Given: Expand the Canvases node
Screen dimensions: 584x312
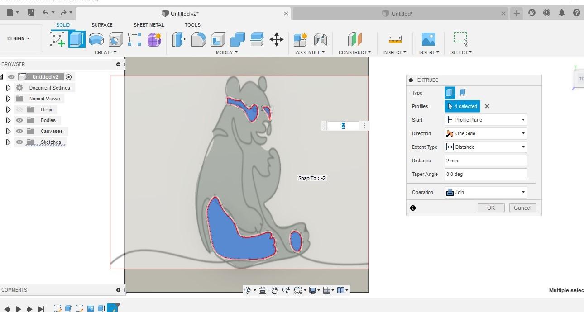Looking at the screenshot, I should point(8,131).
